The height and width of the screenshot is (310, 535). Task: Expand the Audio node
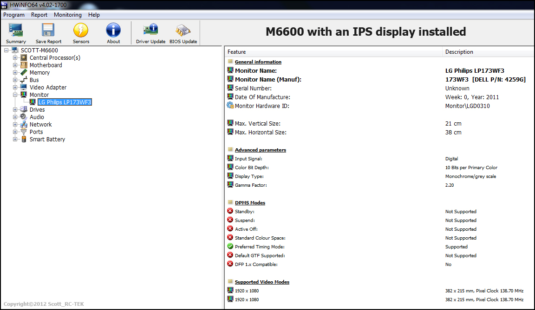tap(15, 117)
